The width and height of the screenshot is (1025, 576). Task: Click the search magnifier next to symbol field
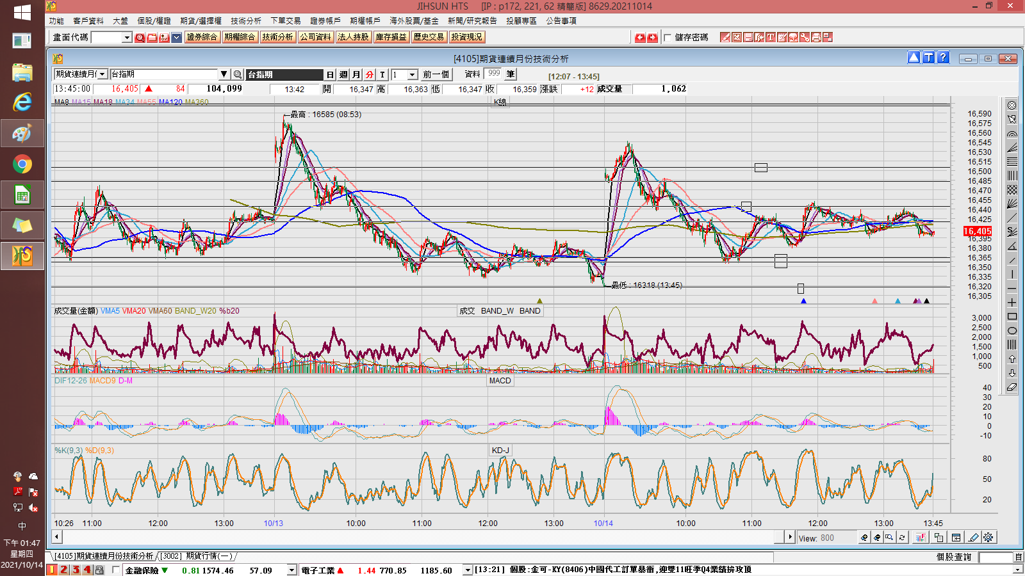[x=237, y=74]
